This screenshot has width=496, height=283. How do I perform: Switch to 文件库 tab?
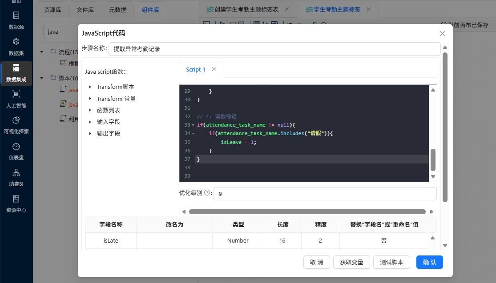85,10
